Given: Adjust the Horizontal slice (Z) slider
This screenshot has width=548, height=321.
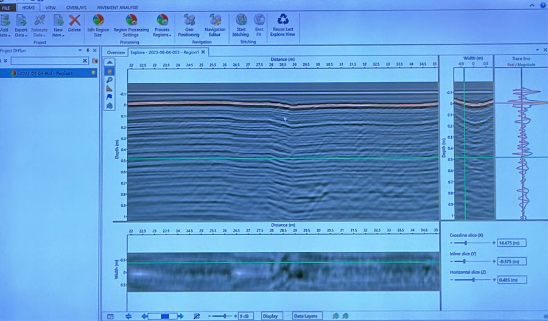Looking at the screenshot, I should (x=473, y=280).
